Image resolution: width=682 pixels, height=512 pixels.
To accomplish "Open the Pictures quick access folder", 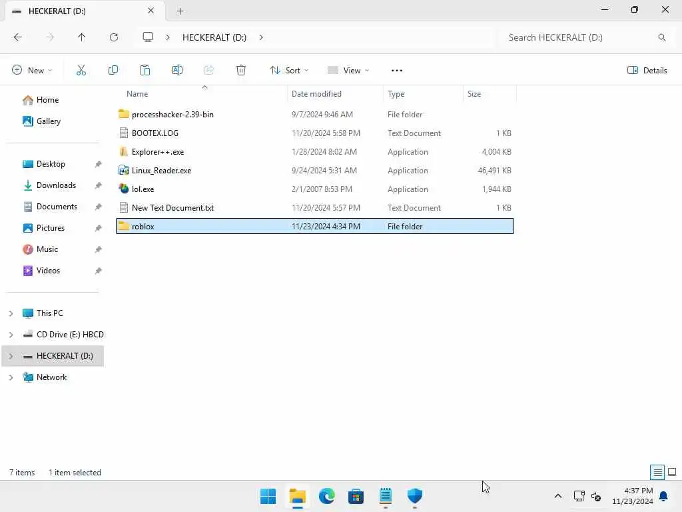I will pyautogui.click(x=51, y=228).
